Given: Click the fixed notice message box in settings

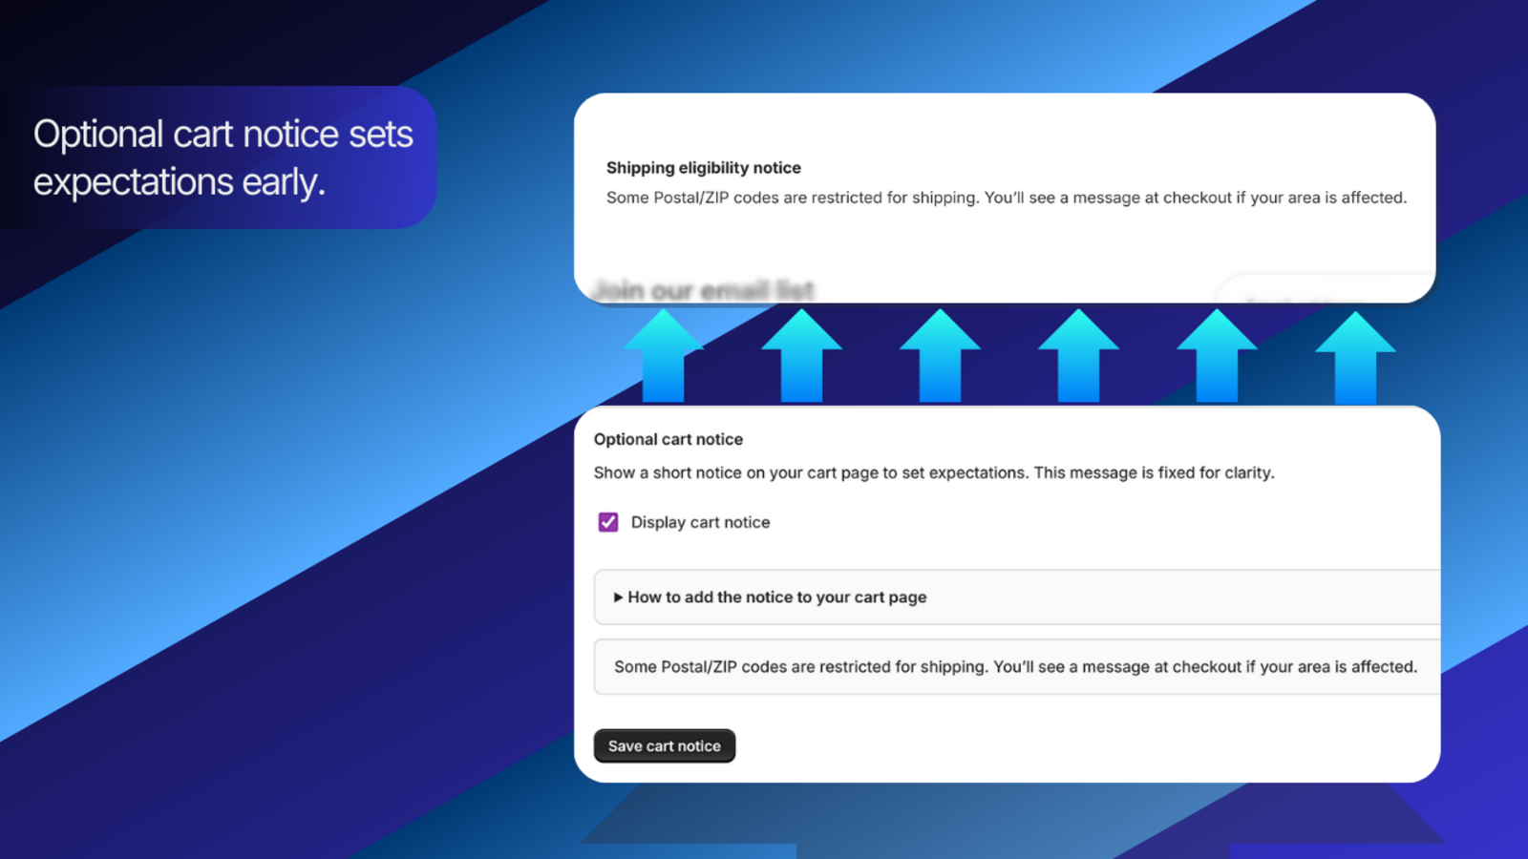Looking at the screenshot, I should click(x=1015, y=667).
